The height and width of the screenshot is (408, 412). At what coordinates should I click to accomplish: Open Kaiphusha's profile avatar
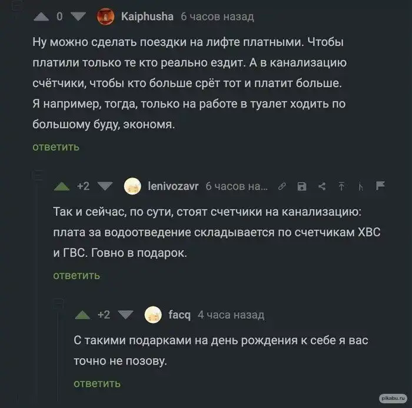pyautogui.click(x=105, y=16)
